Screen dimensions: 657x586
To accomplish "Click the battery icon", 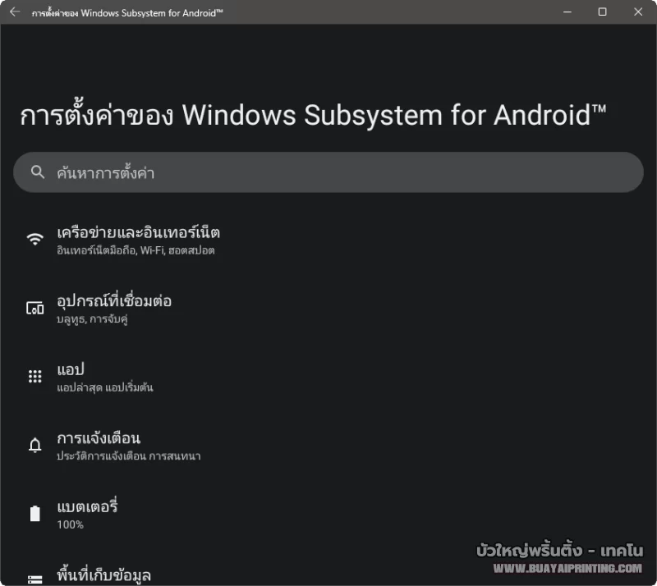I will pyautogui.click(x=34, y=514).
